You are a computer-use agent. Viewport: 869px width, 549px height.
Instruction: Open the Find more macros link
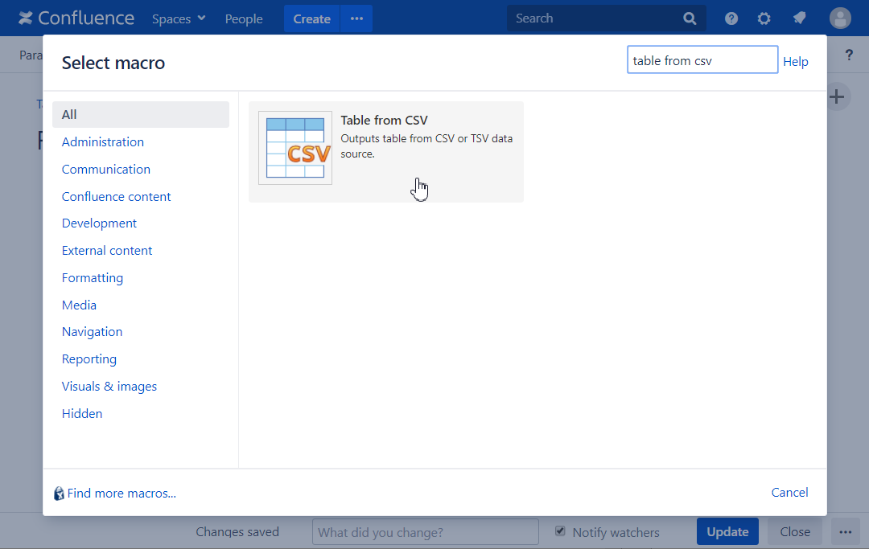tap(121, 494)
